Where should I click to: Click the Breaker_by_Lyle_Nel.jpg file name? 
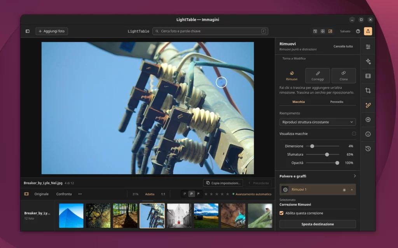(43, 183)
